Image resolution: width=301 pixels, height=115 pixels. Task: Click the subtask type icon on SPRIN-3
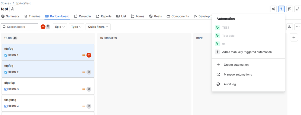coord(6,89)
